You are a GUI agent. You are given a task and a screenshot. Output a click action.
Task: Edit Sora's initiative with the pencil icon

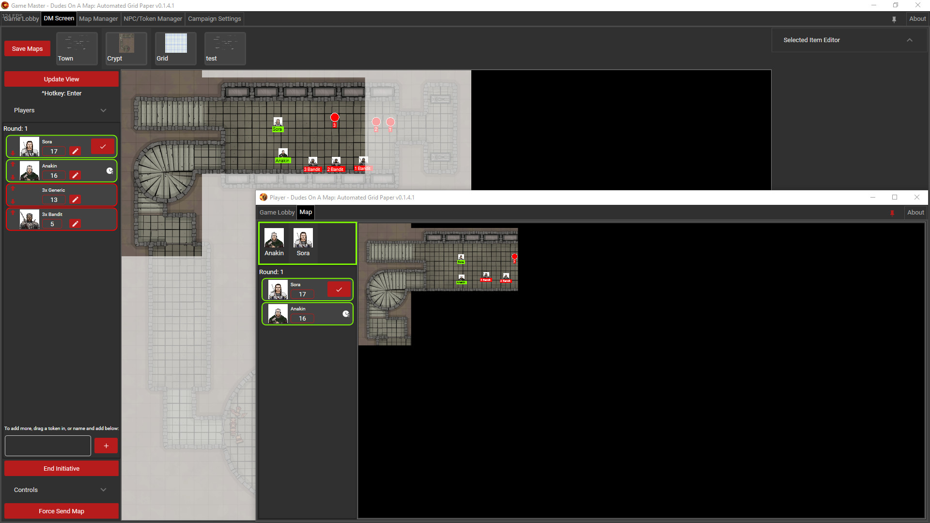tap(76, 151)
